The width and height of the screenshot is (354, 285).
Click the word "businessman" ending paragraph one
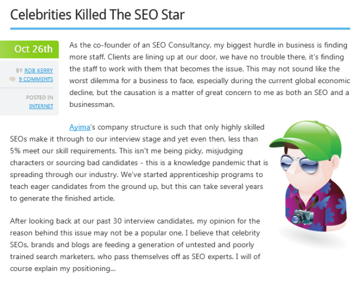(x=91, y=104)
